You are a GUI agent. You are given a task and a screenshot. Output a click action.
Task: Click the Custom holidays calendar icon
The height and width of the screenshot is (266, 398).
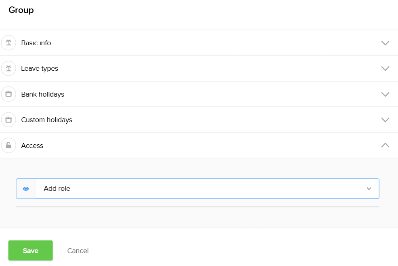click(x=8, y=120)
